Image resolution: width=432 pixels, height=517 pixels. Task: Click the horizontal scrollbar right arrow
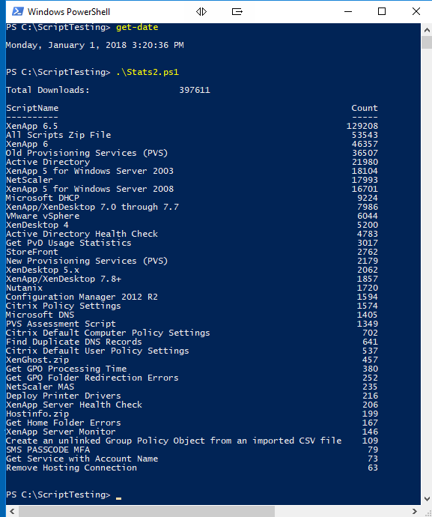(415, 512)
